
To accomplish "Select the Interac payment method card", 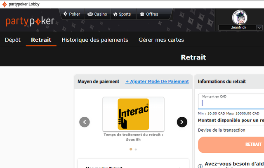I will pos(133,114).
